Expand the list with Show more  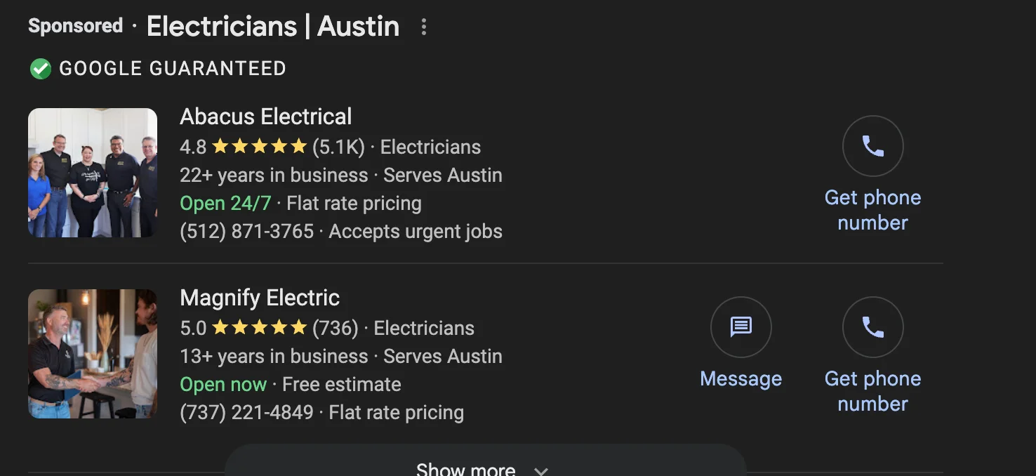465,468
